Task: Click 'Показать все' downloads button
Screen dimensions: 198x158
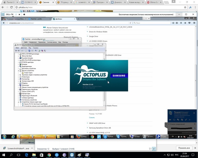Action: pos(184,148)
